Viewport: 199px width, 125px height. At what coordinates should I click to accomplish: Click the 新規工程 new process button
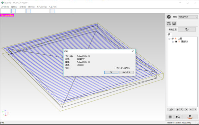[x=187, y=30]
